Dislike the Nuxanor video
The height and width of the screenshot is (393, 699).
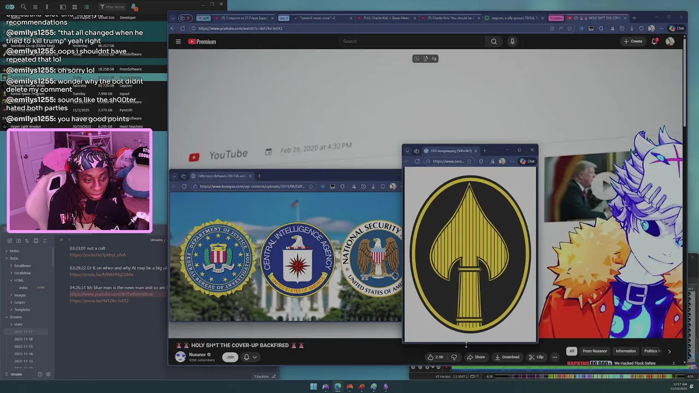coord(454,357)
